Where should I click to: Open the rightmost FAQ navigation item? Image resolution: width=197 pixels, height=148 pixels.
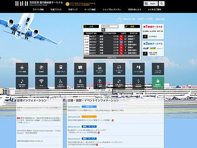(x=154, y=10)
